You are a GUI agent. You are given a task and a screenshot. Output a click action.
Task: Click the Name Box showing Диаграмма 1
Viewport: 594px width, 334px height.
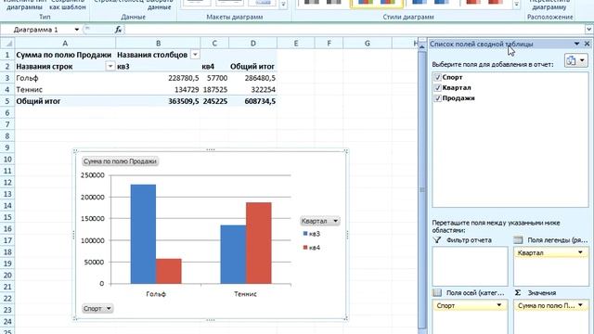point(36,30)
